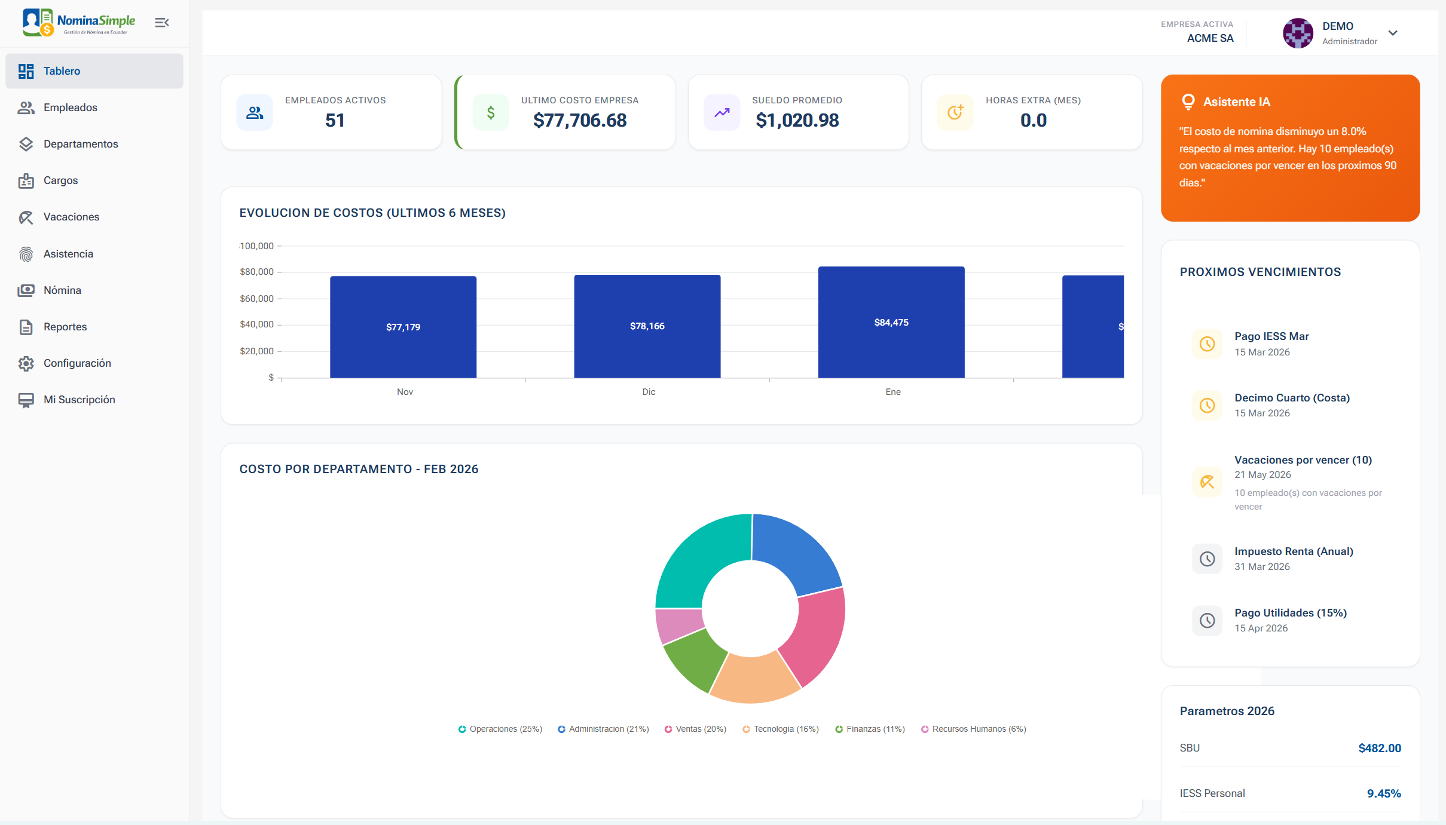Select the Reportes document icon
1446x825 pixels.
pos(26,326)
